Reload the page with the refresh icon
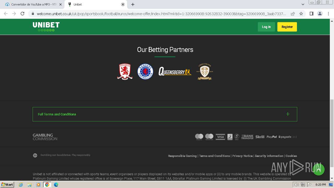Viewport: 334px width, 188px height. [x=22, y=14]
